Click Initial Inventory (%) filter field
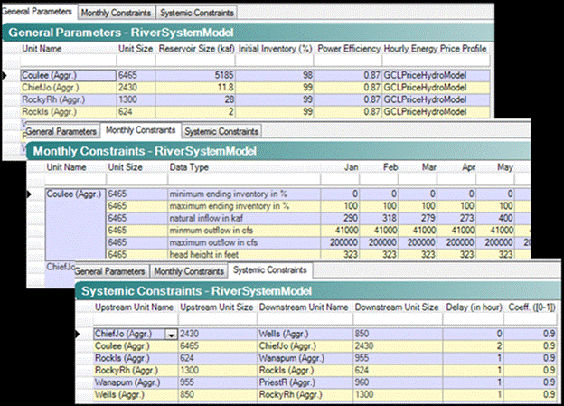Viewport: 564px width, 406px height. (275, 61)
